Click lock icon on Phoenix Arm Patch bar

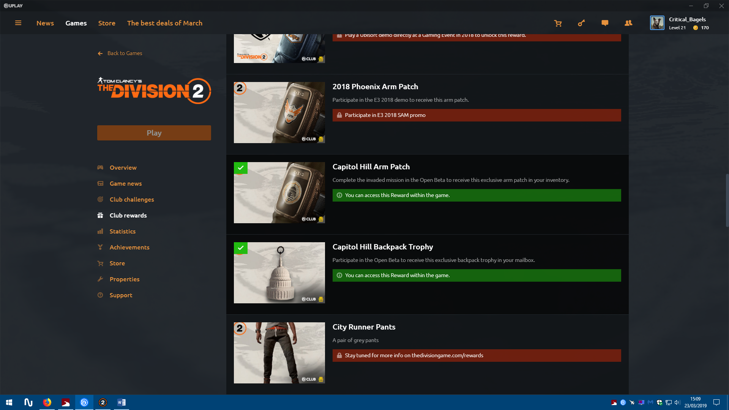tap(339, 115)
